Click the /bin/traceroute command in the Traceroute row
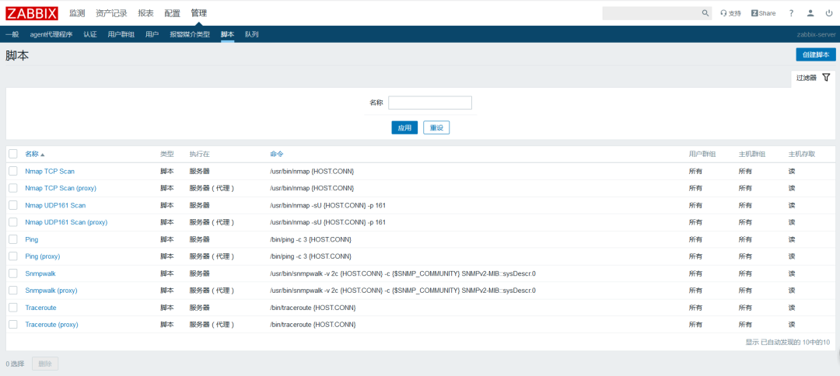This screenshot has width=840, height=376. (313, 308)
